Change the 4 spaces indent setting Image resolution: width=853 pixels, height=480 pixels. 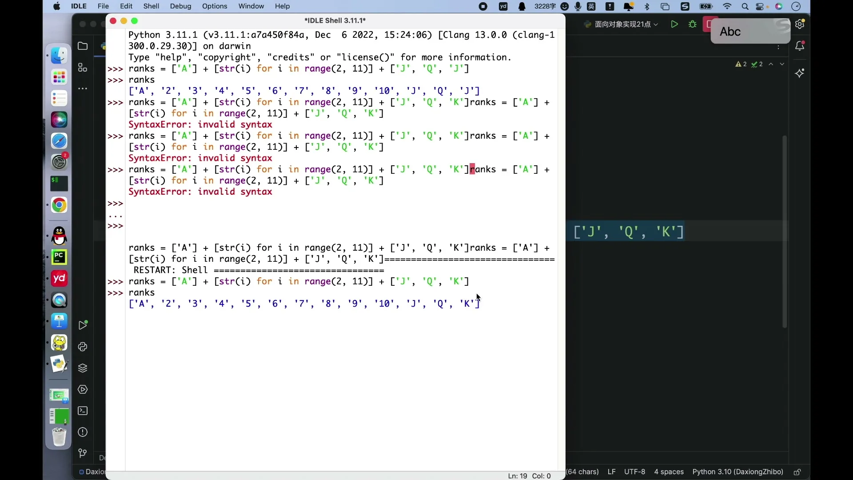tap(669, 472)
